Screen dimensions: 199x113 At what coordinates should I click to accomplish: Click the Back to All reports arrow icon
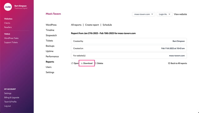coord(169,63)
